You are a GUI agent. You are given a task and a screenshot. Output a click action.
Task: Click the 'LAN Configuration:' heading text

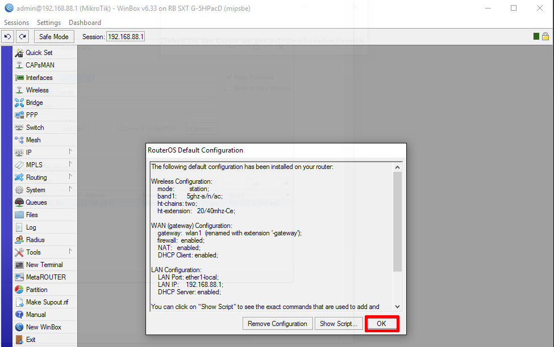(x=176, y=270)
